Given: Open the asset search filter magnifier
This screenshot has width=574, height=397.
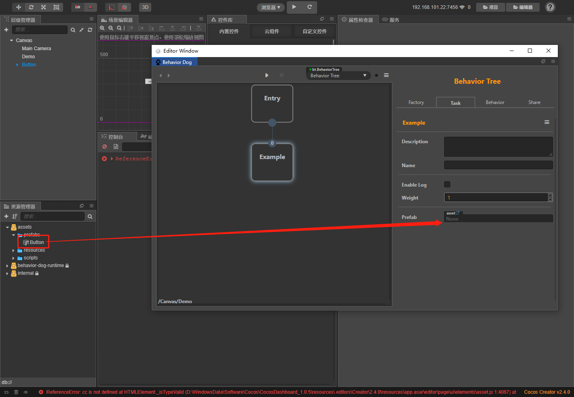Looking at the screenshot, I should 90,217.
